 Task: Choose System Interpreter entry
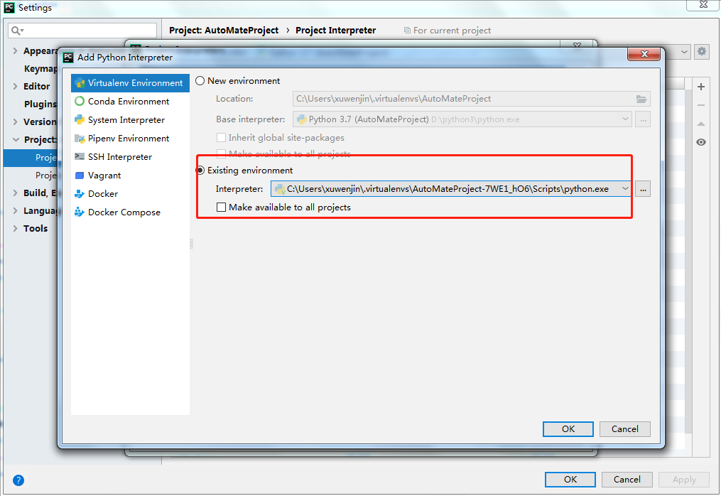pos(130,119)
